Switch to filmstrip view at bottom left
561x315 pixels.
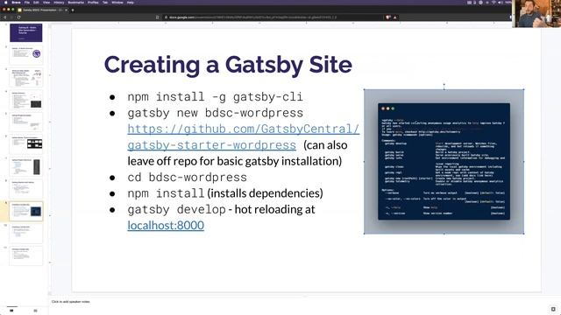coord(11,311)
